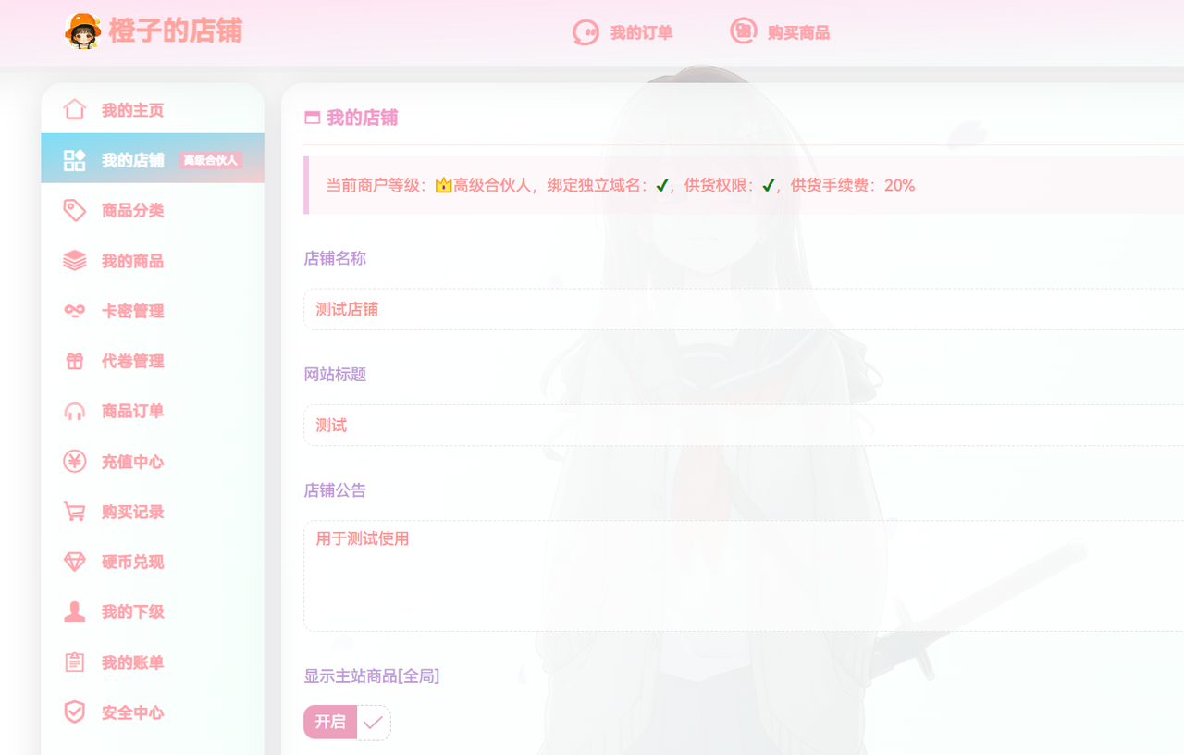
Task: Click the headphone icon for 商品订单
Action: pyautogui.click(x=75, y=412)
